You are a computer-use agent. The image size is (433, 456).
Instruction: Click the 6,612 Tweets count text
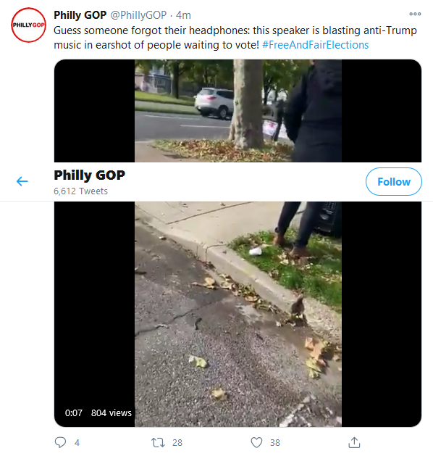point(80,191)
